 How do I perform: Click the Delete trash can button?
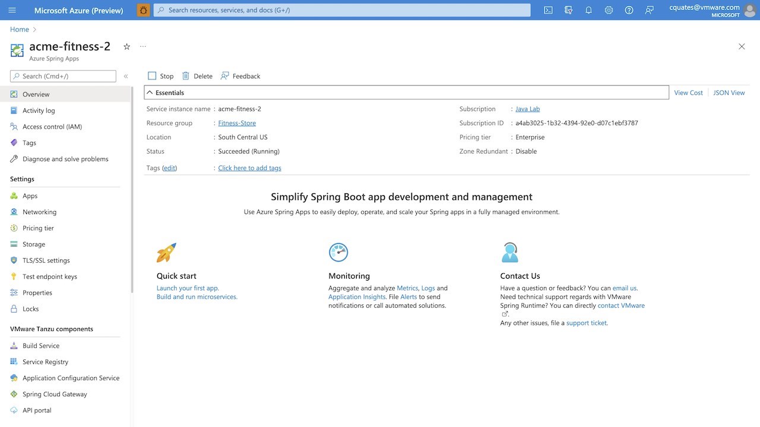(x=197, y=76)
